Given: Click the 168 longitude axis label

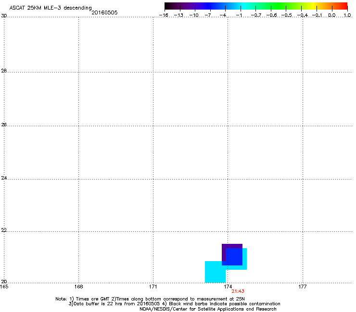Looking at the screenshot, I should pos(78,287).
